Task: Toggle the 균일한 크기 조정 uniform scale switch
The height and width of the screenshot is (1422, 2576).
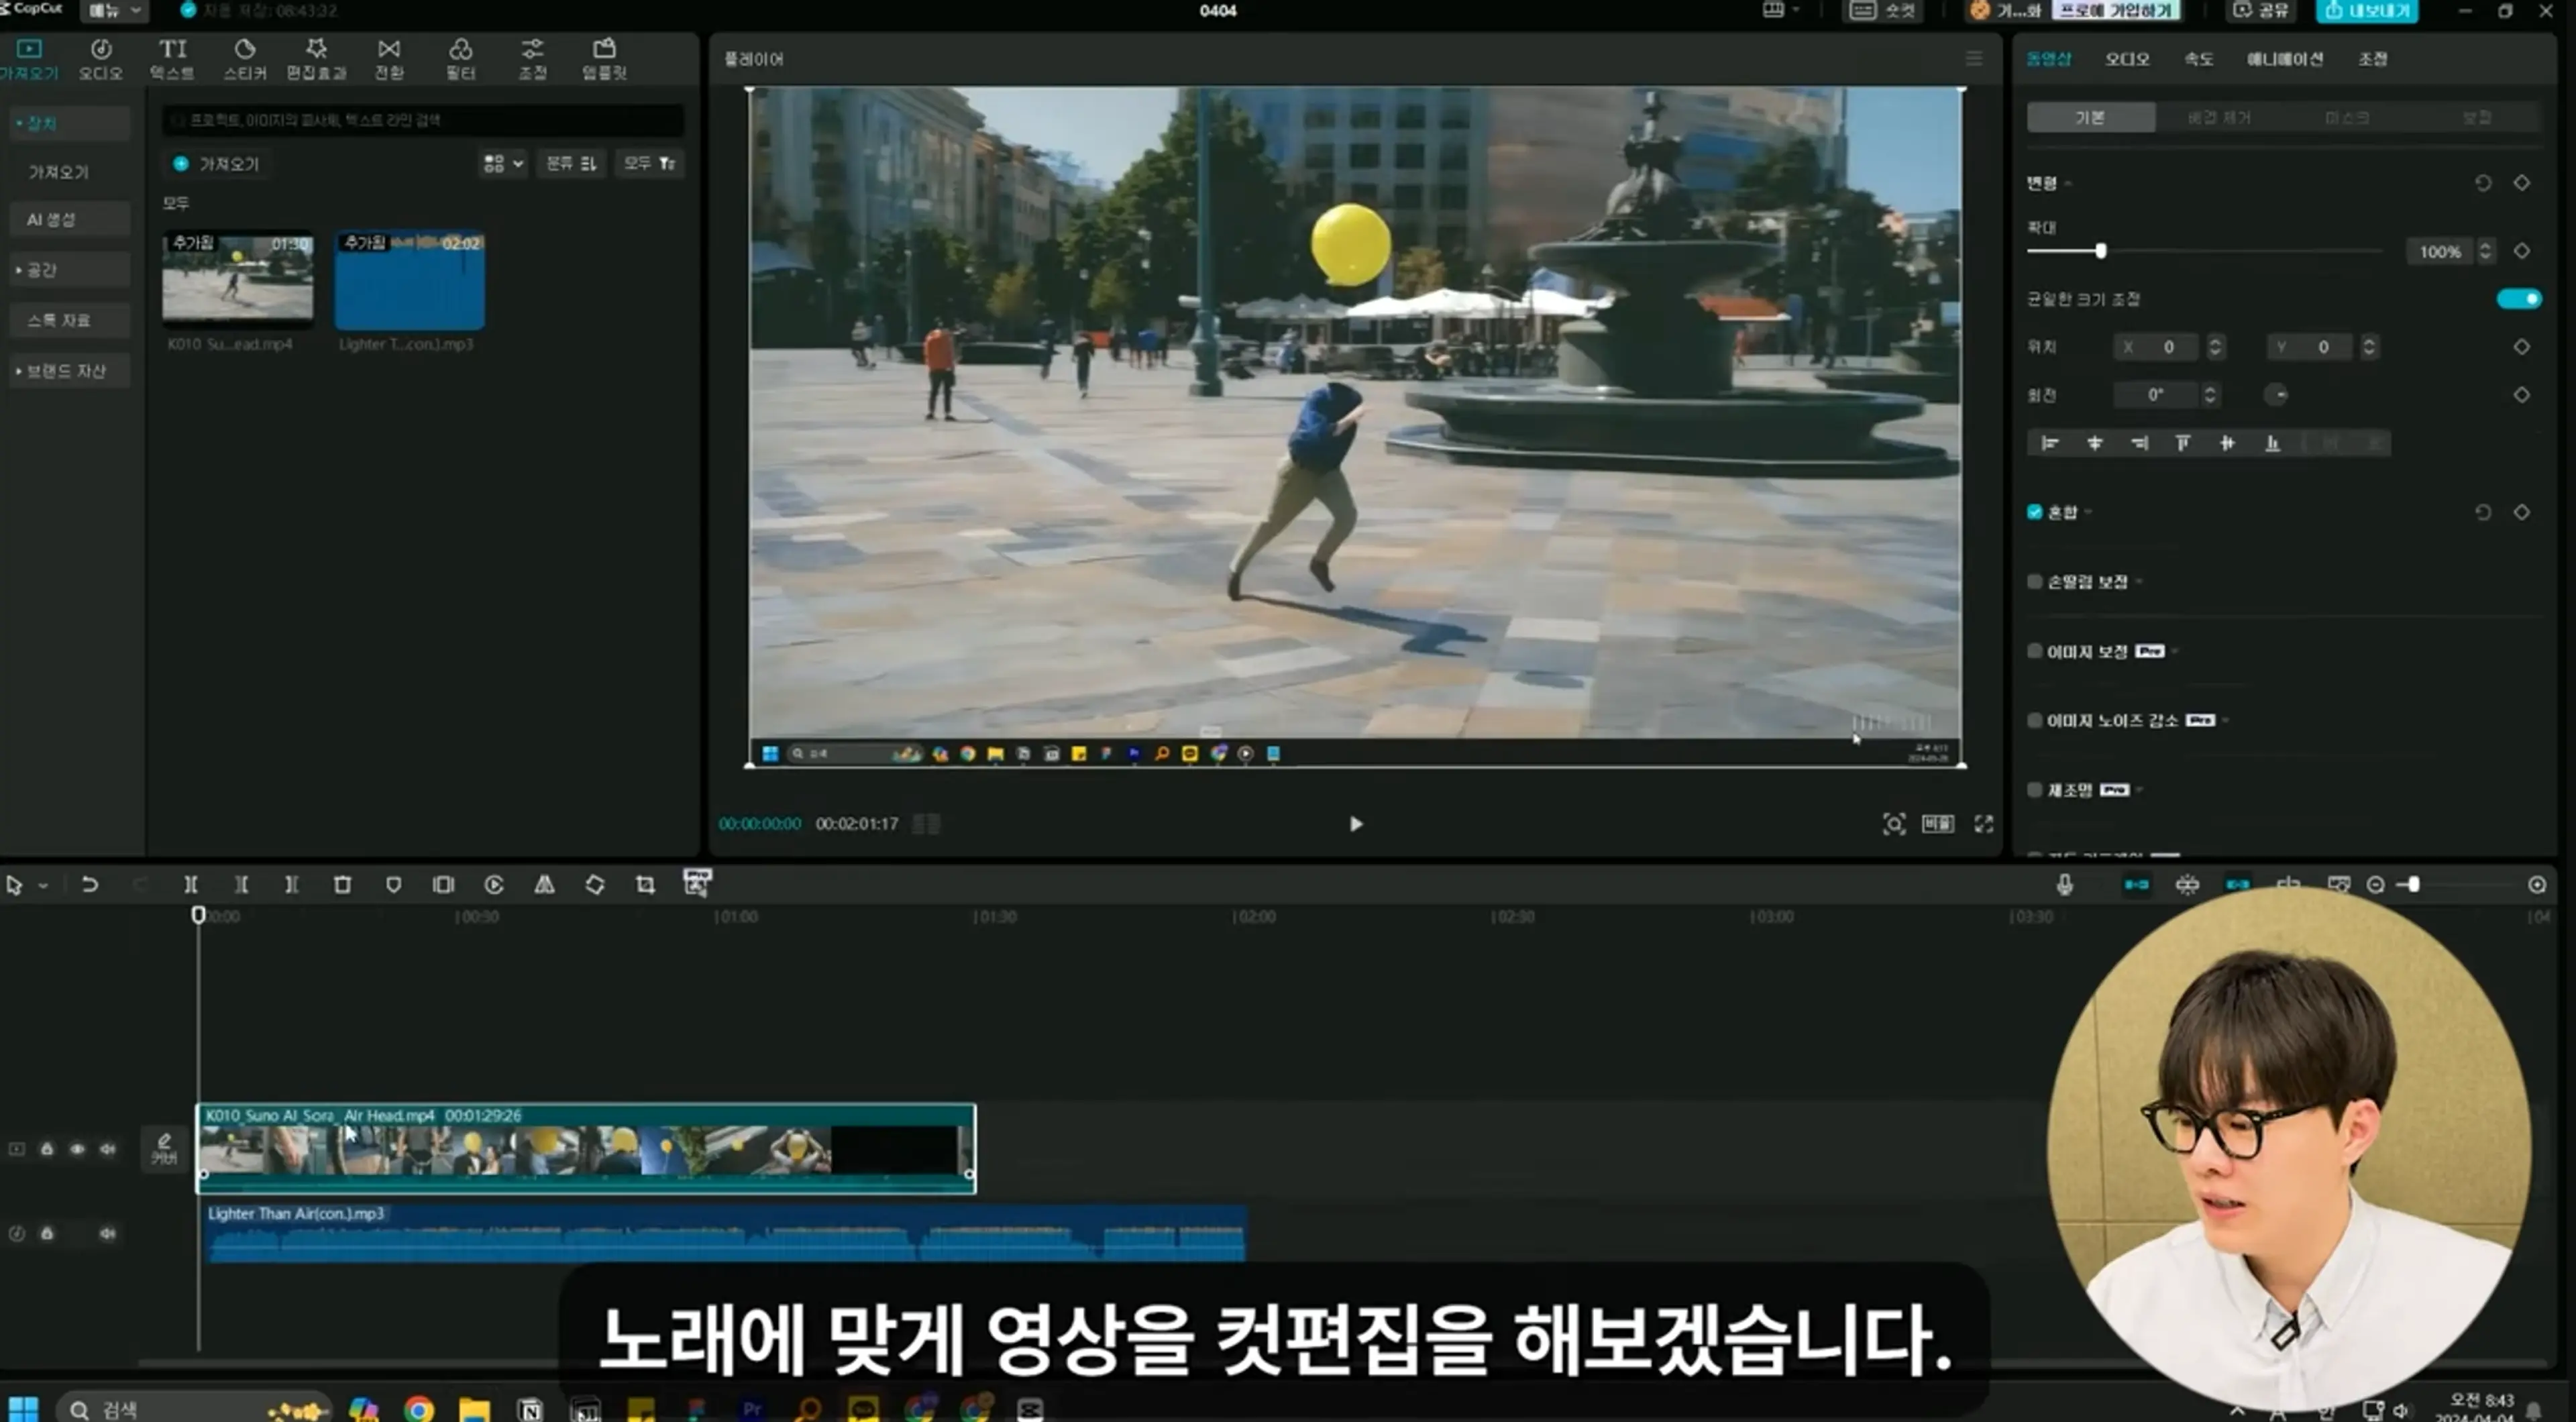Action: pyautogui.click(x=2518, y=299)
